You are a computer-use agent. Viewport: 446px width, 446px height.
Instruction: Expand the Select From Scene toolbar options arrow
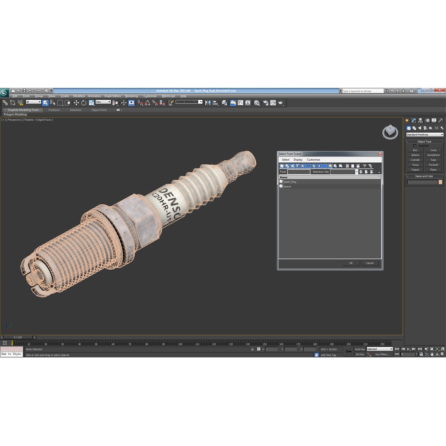pos(379,172)
